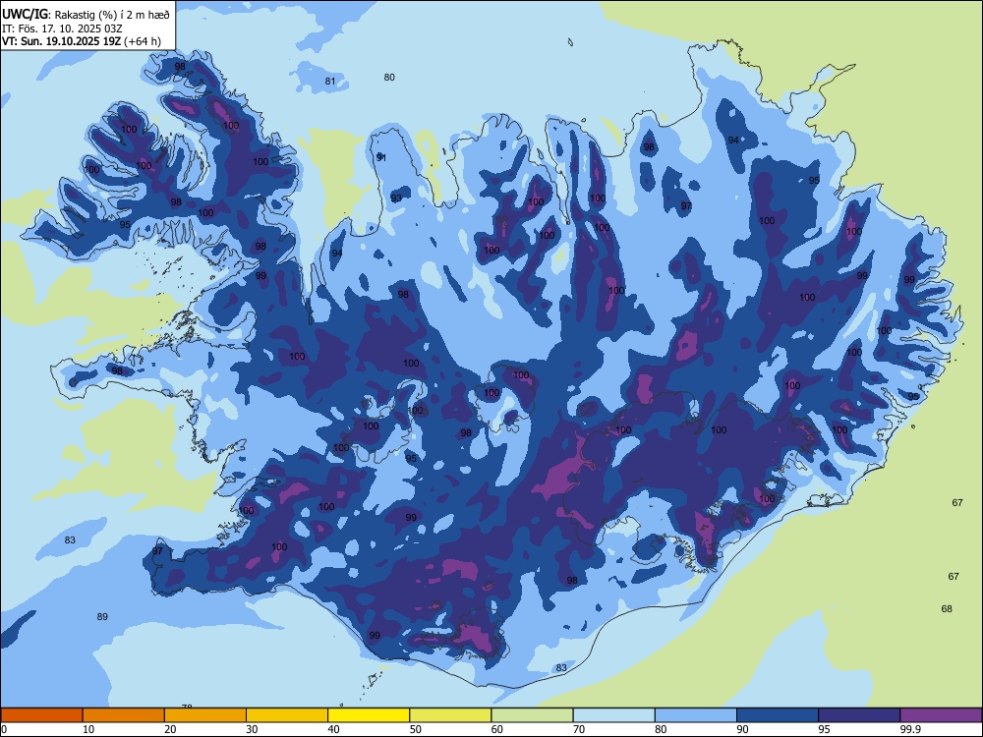This screenshot has height=737, width=983.
Task: Select the indigo 95–99.9 legend swatch
Action: point(859,715)
